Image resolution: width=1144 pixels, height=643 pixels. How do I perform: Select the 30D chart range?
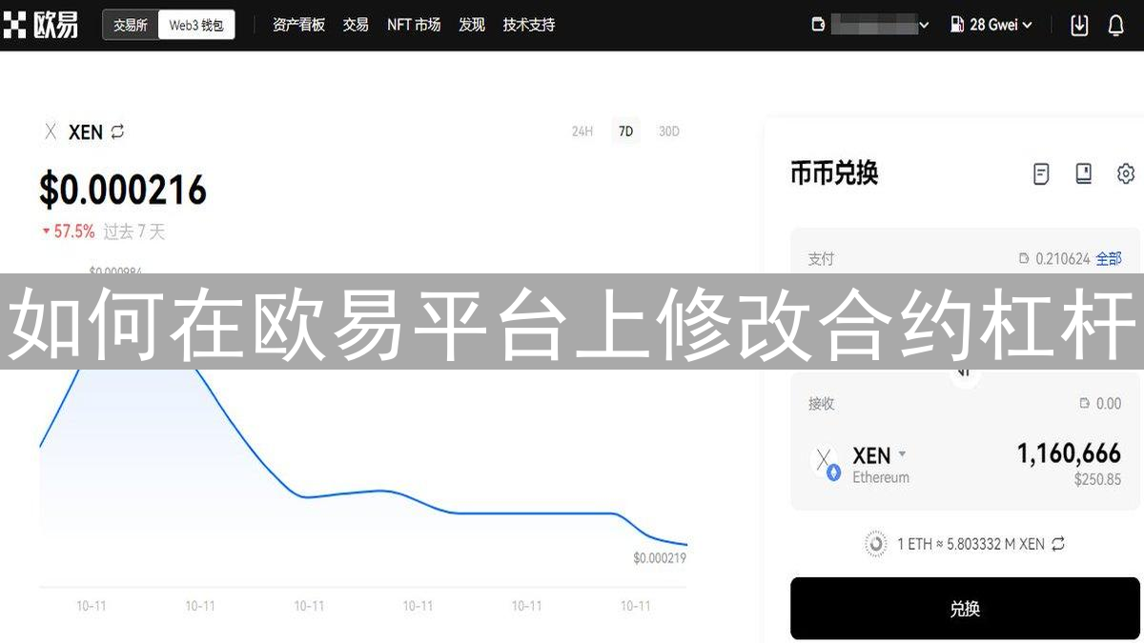(x=669, y=131)
